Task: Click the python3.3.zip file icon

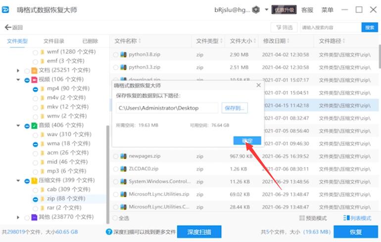Action: [x=123, y=67]
